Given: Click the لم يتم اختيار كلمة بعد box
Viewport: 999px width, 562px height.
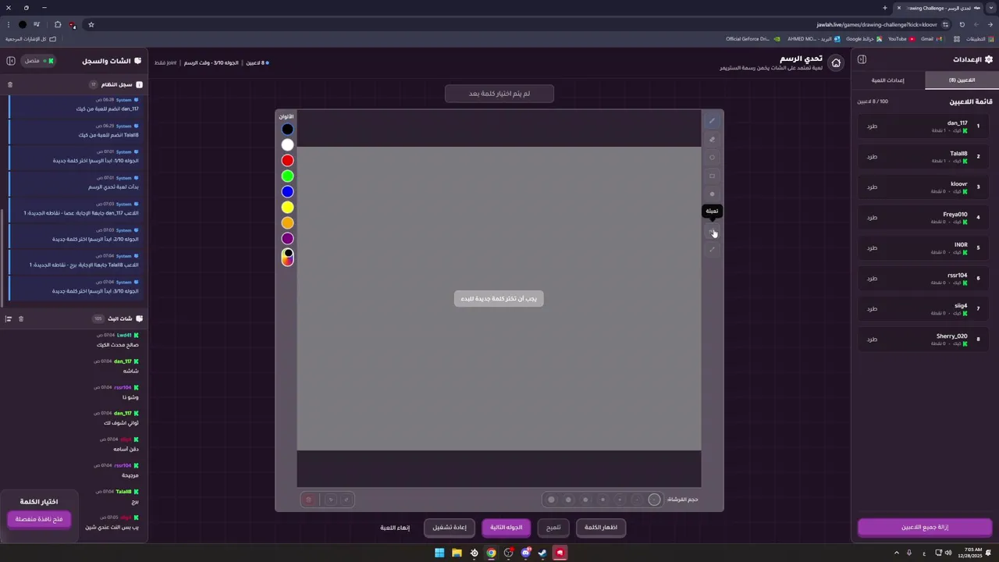Looking at the screenshot, I should coord(499,94).
